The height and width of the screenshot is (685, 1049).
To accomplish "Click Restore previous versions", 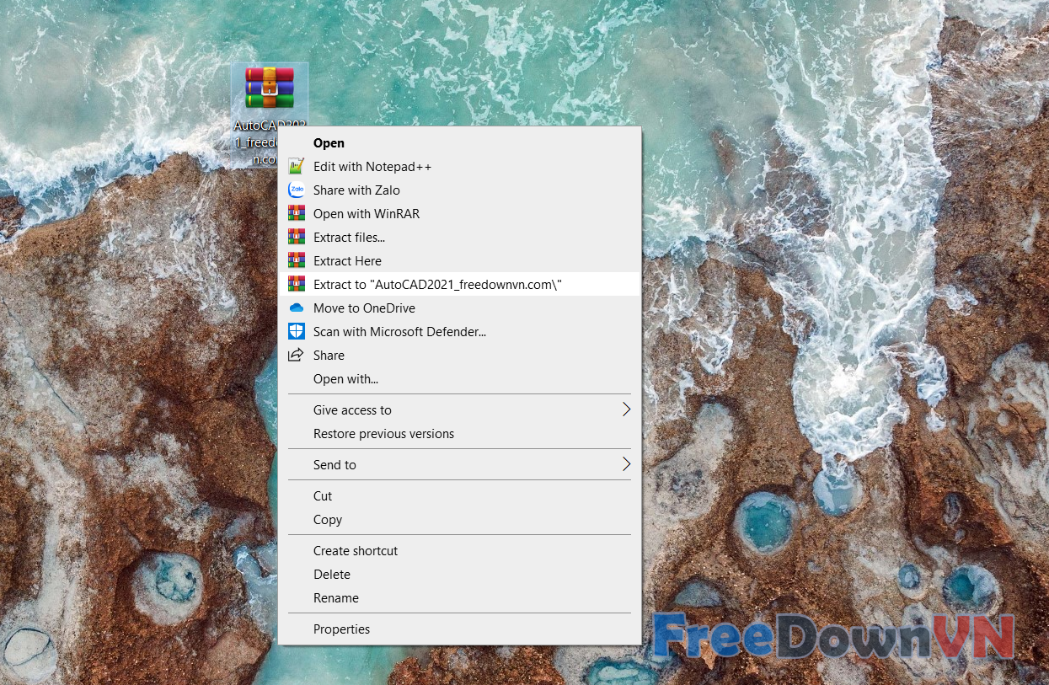I will (x=383, y=434).
